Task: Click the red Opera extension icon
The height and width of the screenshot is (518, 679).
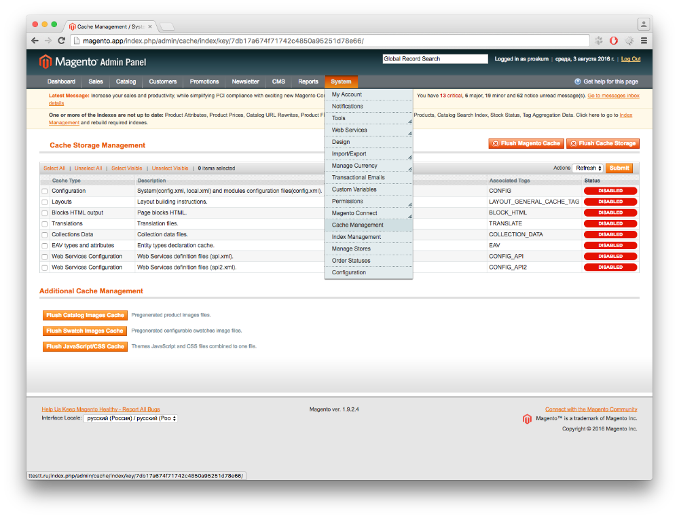Action: click(614, 41)
